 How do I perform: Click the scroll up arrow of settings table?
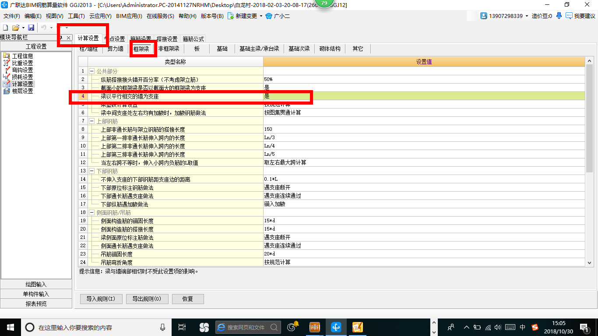589,60
